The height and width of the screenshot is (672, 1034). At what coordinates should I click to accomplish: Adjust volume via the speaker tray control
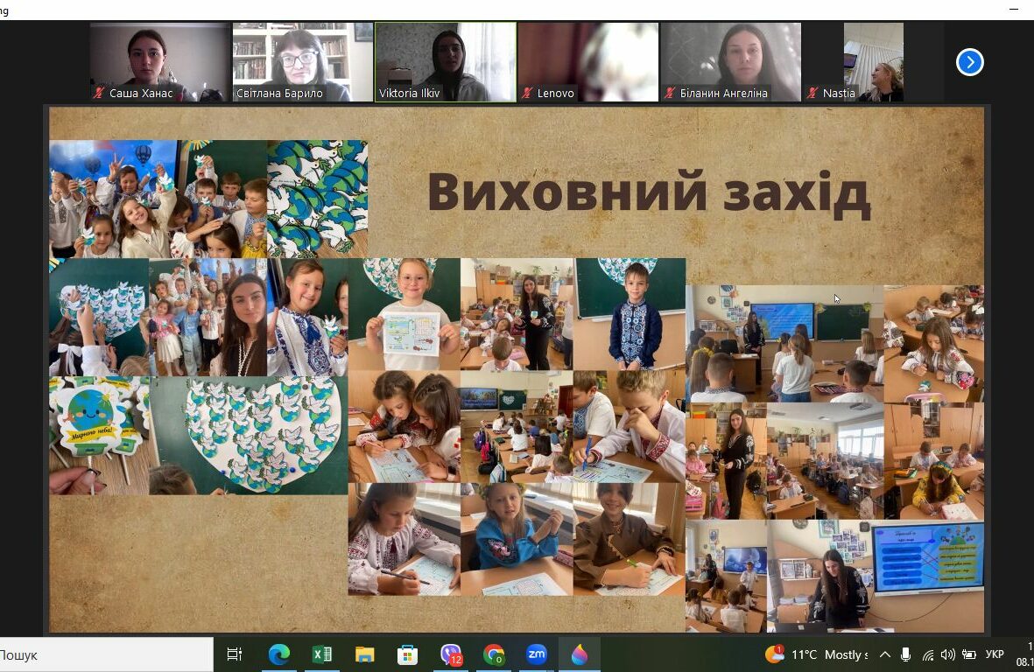(947, 654)
